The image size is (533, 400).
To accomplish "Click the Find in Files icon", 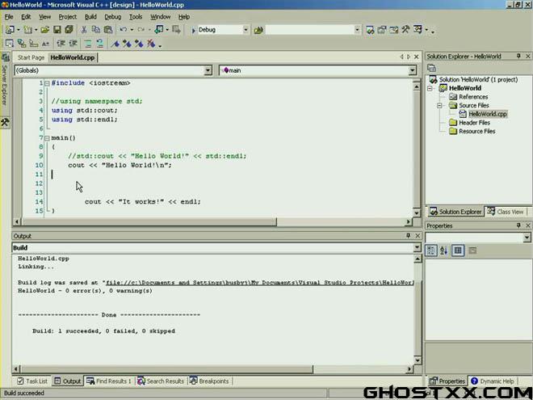I will 258,30.
